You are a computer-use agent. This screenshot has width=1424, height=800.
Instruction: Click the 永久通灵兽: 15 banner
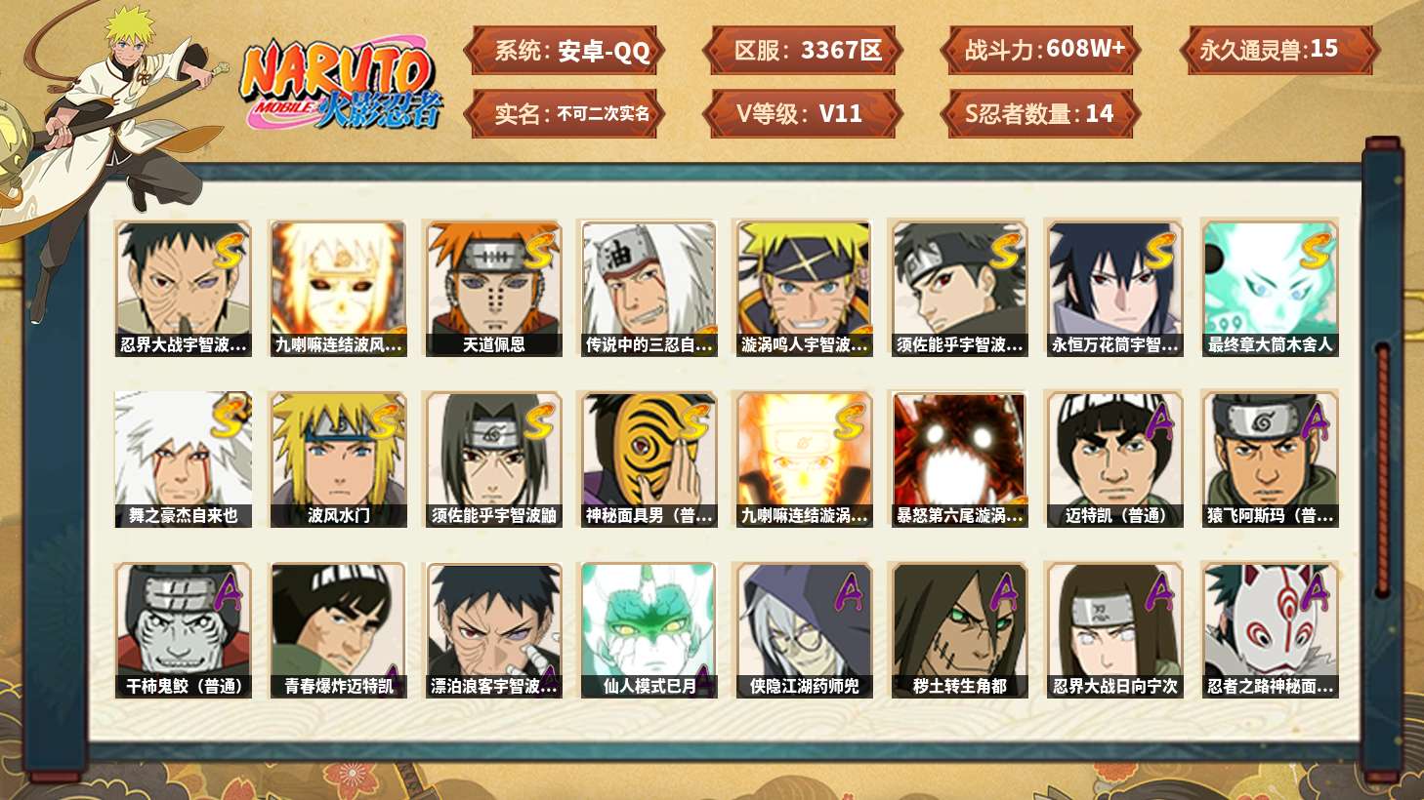[x=1279, y=51]
